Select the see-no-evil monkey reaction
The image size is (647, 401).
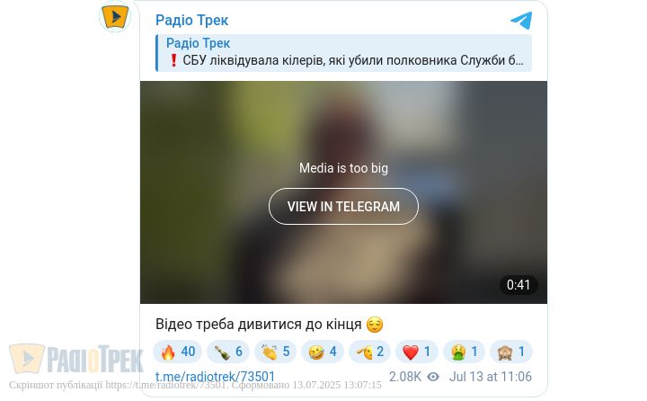point(510,352)
